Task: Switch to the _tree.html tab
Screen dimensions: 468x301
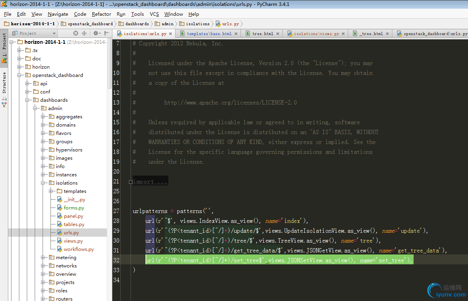Action: pos(371,34)
